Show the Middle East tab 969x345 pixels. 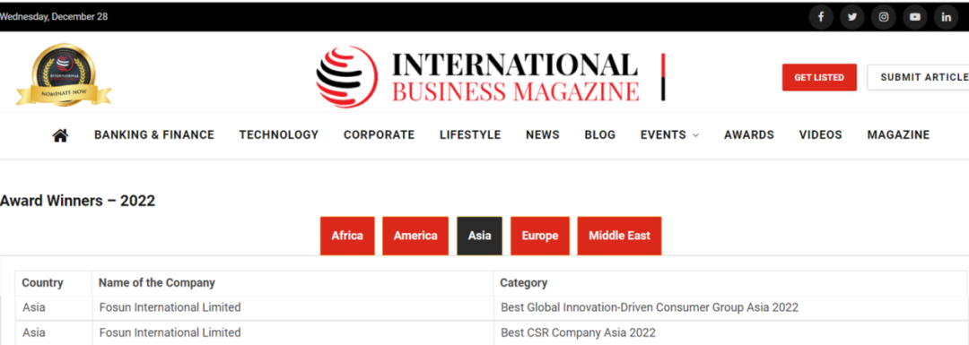(x=619, y=236)
